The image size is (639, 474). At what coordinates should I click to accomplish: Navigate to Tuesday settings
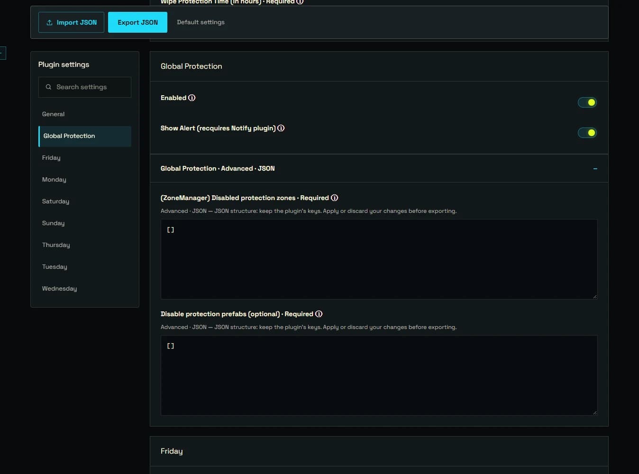85,267
